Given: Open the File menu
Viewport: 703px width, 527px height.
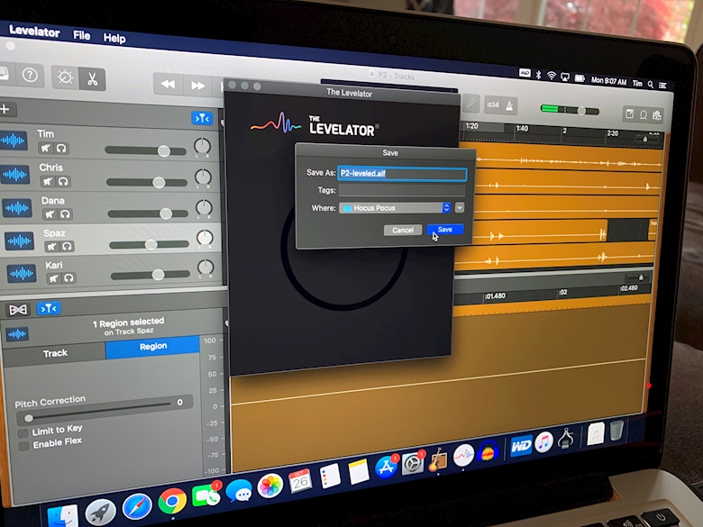Looking at the screenshot, I should click(x=82, y=35).
